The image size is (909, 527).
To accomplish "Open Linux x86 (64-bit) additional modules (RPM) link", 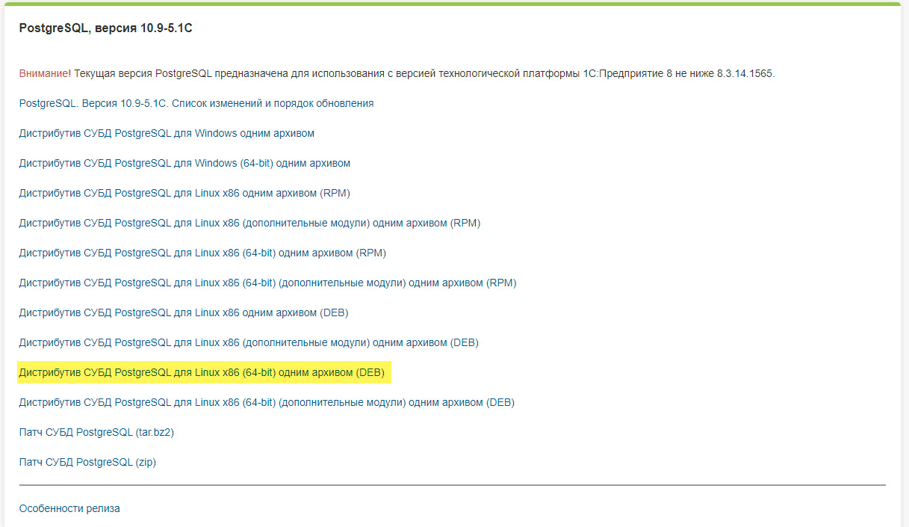I will coord(267,283).
